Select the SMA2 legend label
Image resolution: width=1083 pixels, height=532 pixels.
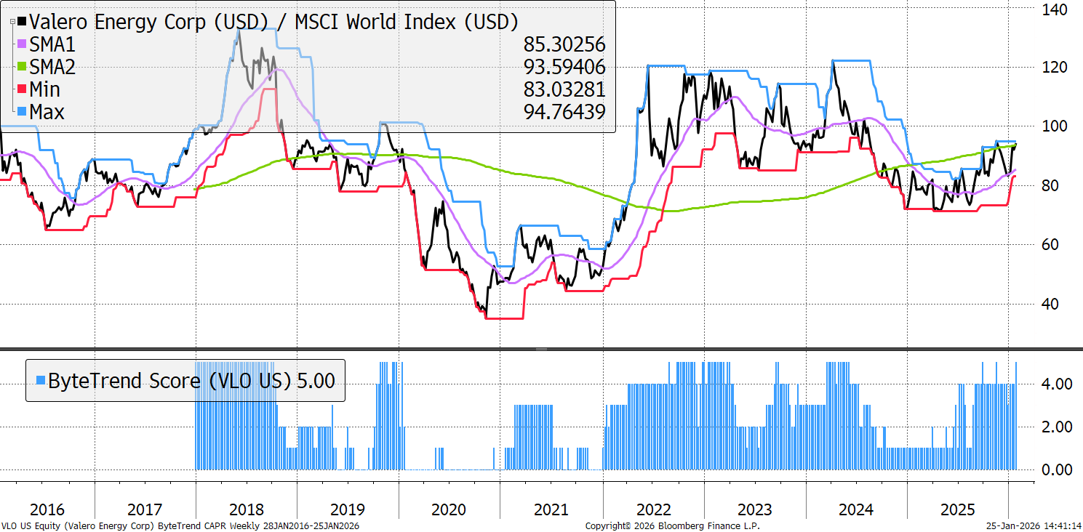[x=52, y=68]
